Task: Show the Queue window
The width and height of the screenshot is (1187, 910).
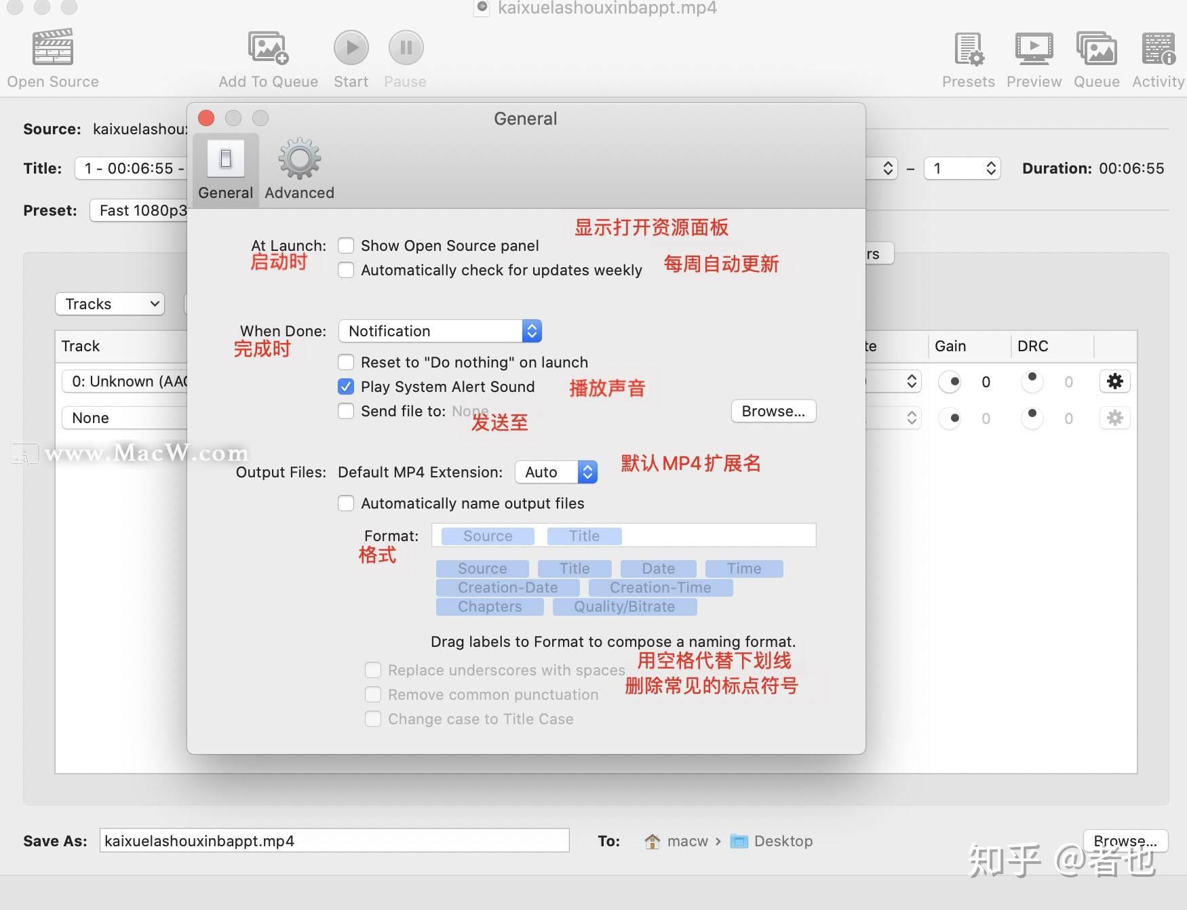Action: pyautogui.click(x=1096, y=49)
